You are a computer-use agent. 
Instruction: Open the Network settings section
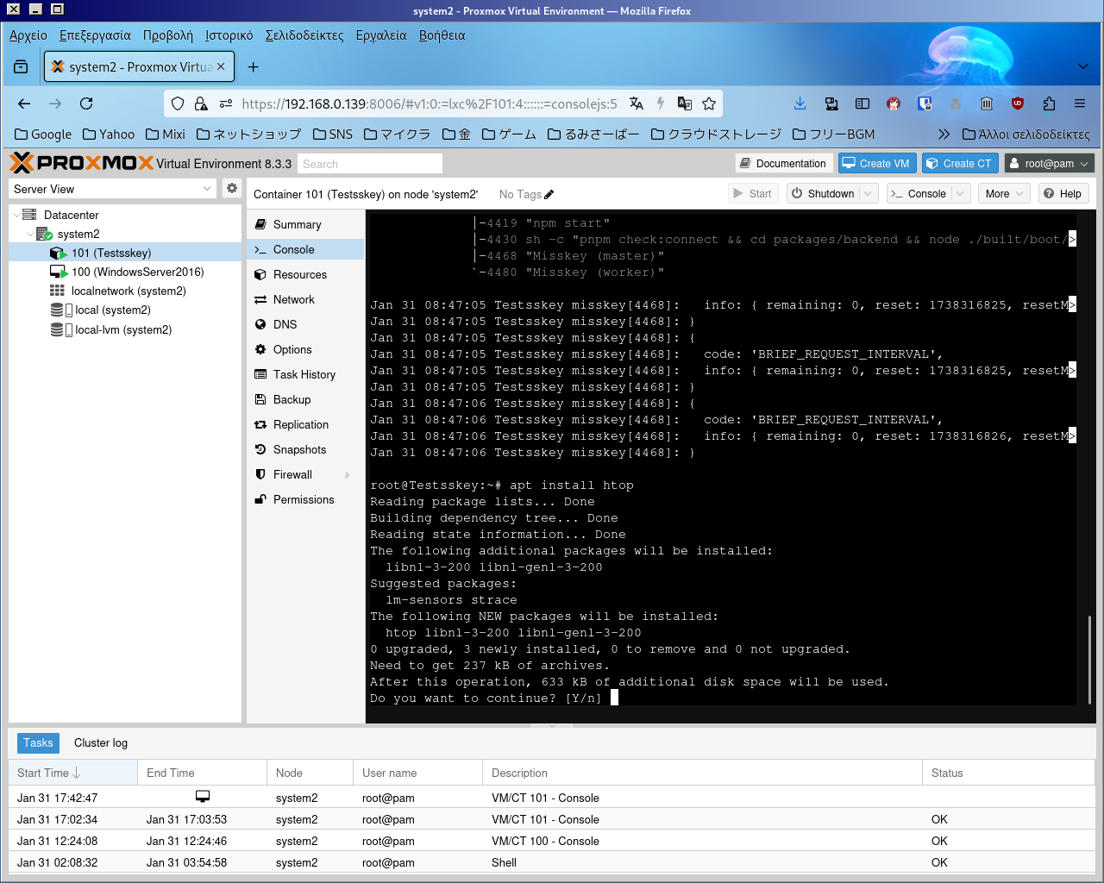(x=305, y=299)
